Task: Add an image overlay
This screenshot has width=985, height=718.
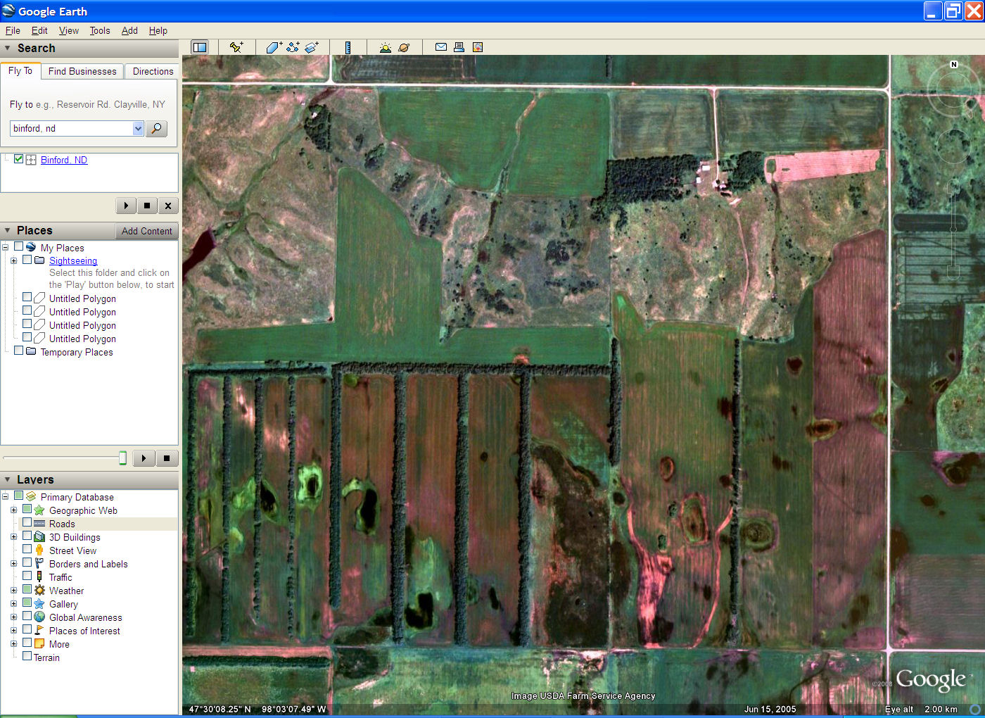Action: tap(312, 47)
